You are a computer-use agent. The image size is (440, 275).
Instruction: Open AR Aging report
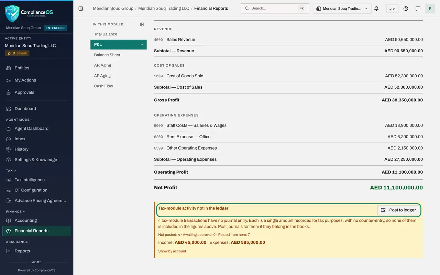119,65
